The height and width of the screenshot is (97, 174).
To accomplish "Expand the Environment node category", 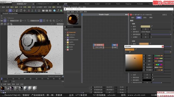I will [66, 40].
